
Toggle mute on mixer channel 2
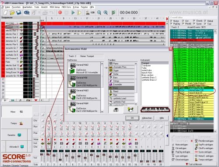(49, 139)
